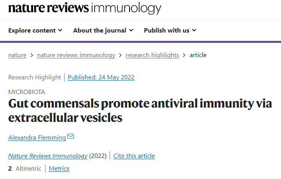This screenshot has width=281, height=179.
Task: Click the article title heading
Action: pyautogui.click(x=140, y=110)
